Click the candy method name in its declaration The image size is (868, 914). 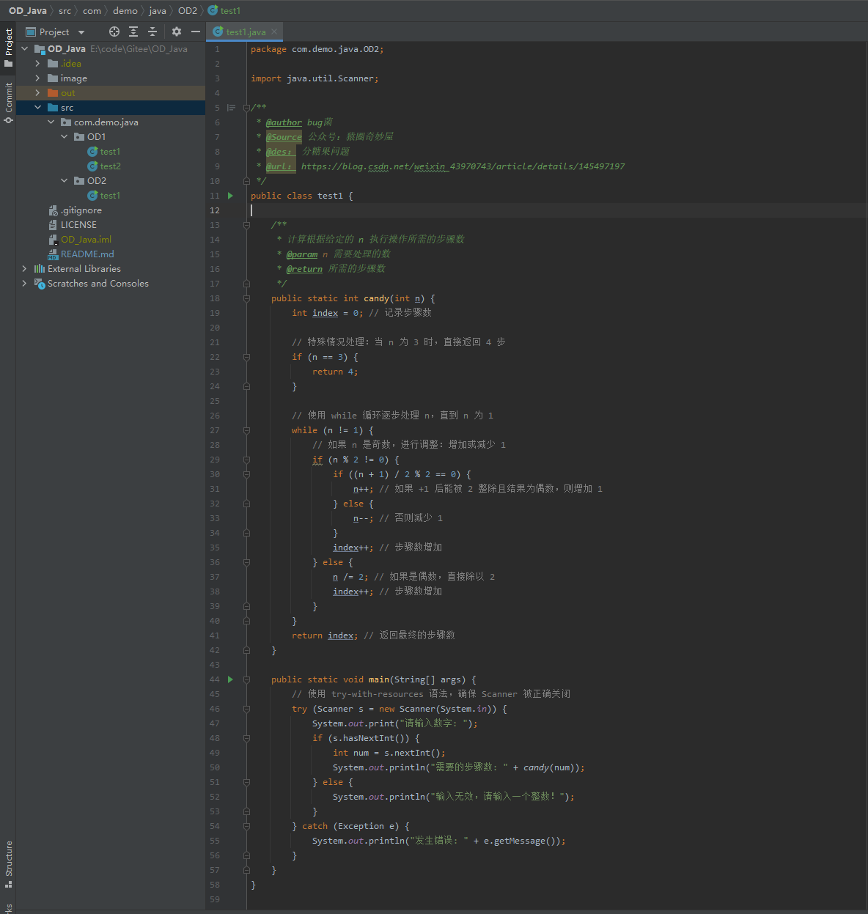[x=376, y=298]
